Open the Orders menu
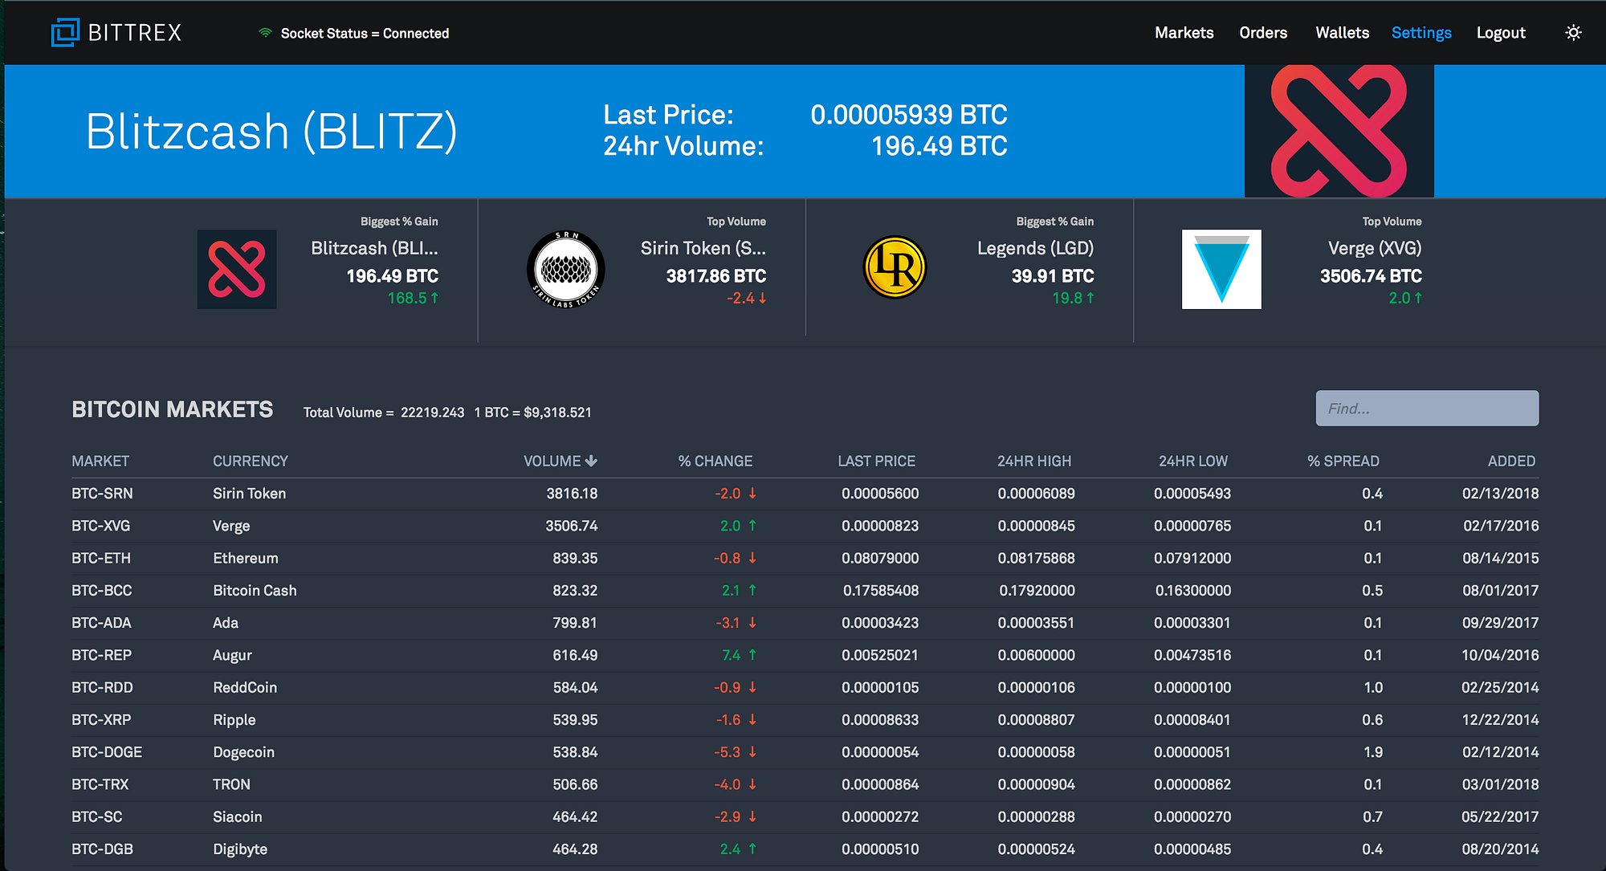This screenshot has height=871, width=1606. pyautogui.click(x=1263, y=33)
